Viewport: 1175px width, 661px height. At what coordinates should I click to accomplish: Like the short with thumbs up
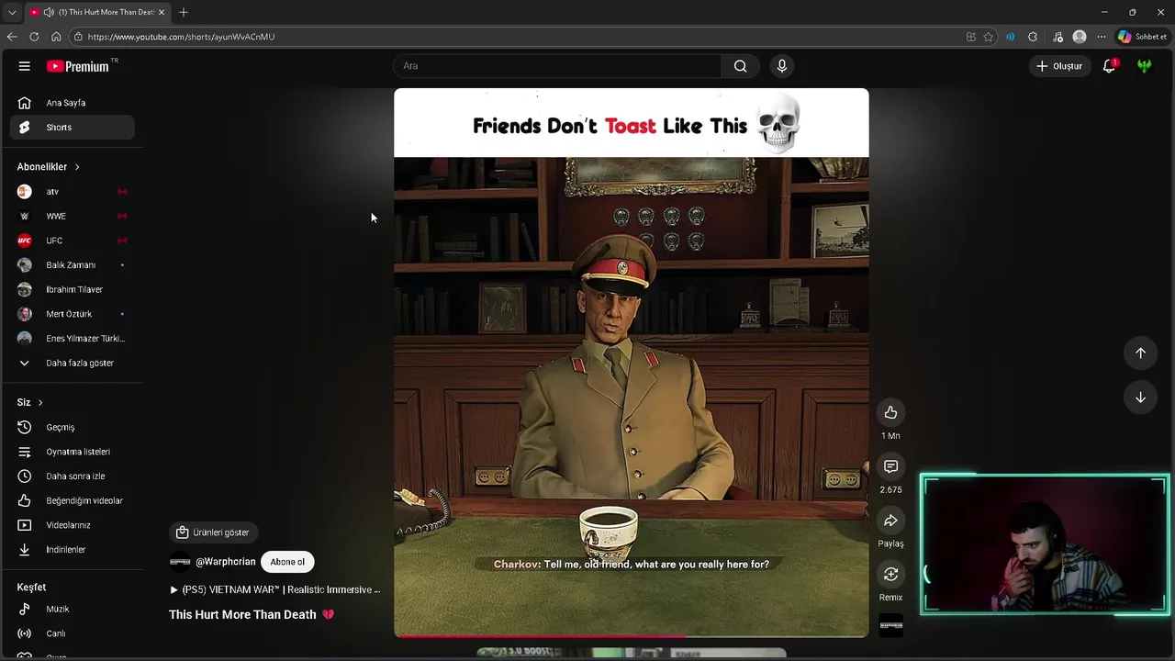pos(890,413)
